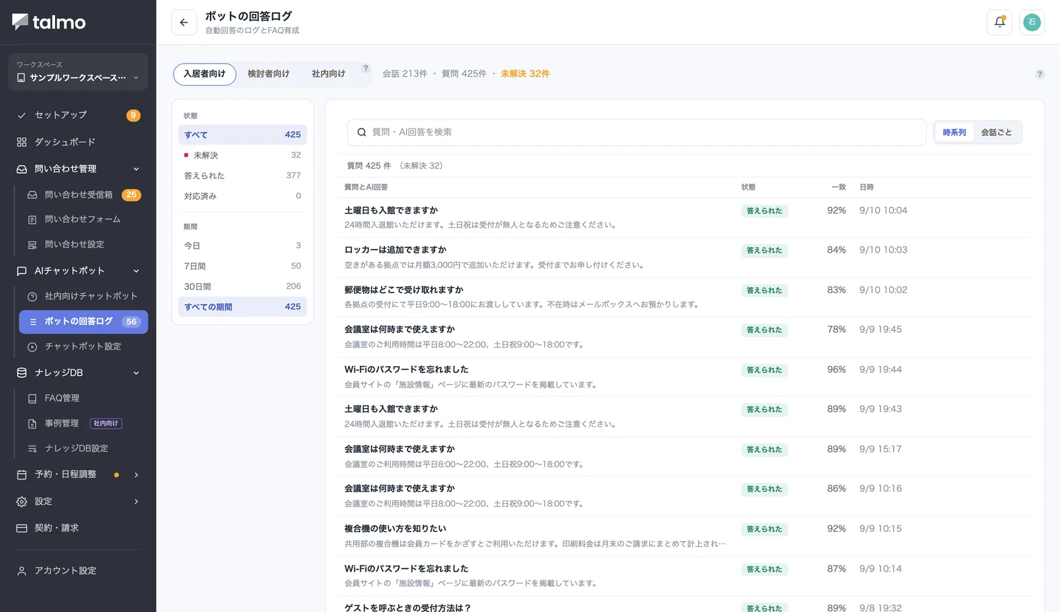Click the AIチャットボット chat icon
Viewport: 1060px width, 612px height.
pos(22,271)
